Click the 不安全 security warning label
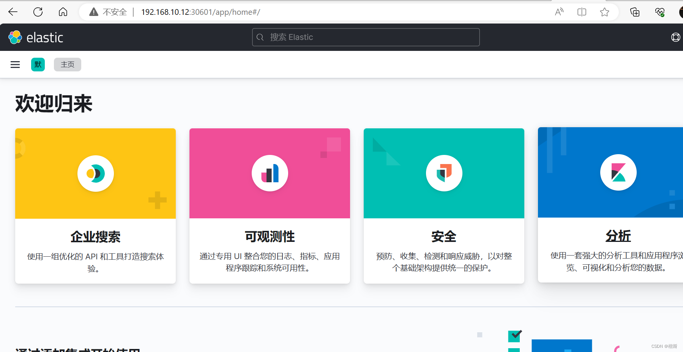The height and width of the screenshot is (352, 683). (114, 12)
